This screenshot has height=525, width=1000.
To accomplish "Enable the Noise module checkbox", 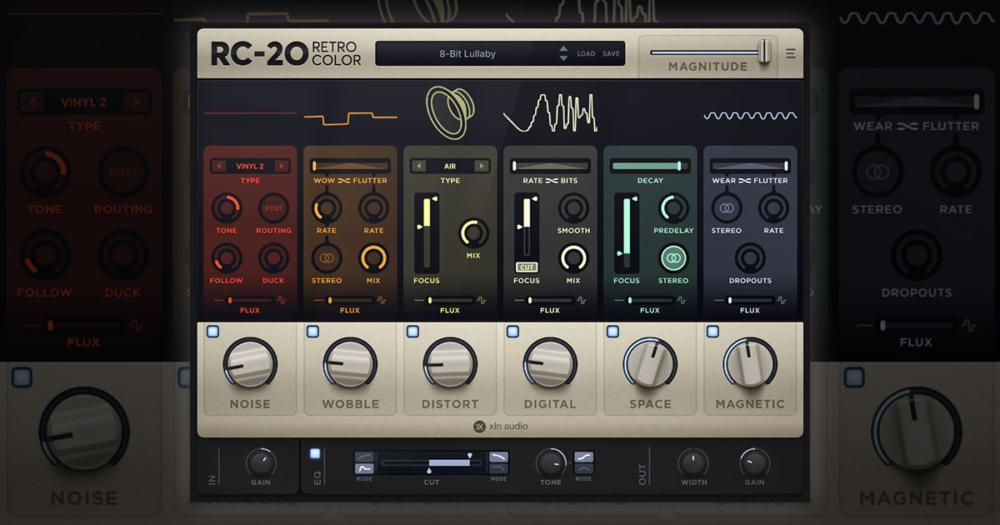I will (x=212, y=331).
